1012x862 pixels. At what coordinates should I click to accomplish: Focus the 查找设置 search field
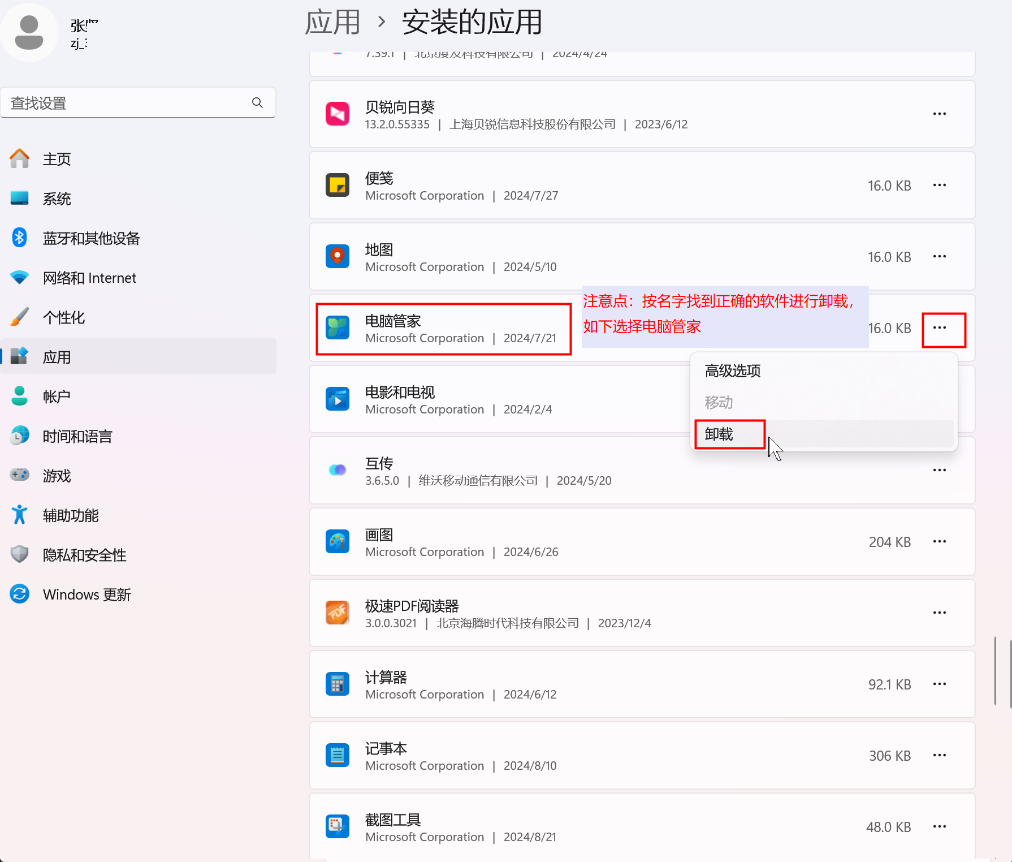(138, 103)
